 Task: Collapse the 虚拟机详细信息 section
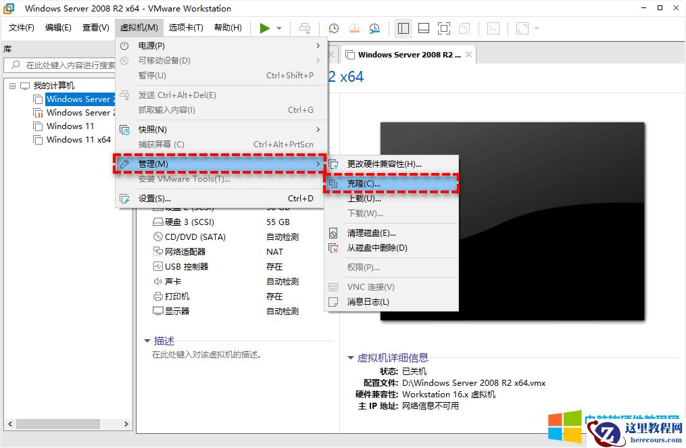(351, 358)
